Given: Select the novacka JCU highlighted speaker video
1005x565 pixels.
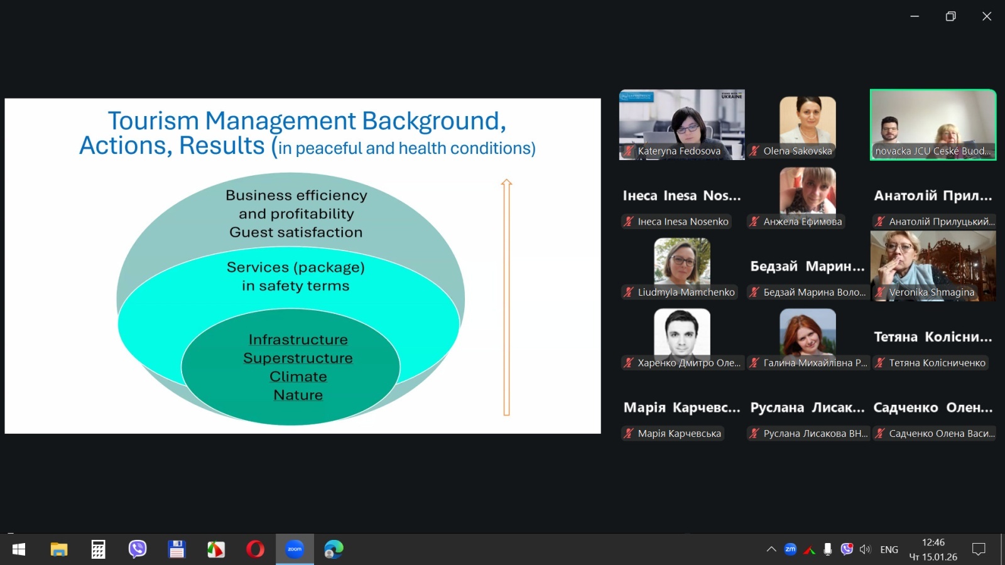Looking at the screenshot, I should pyautogui.click(x=933, y=124).
